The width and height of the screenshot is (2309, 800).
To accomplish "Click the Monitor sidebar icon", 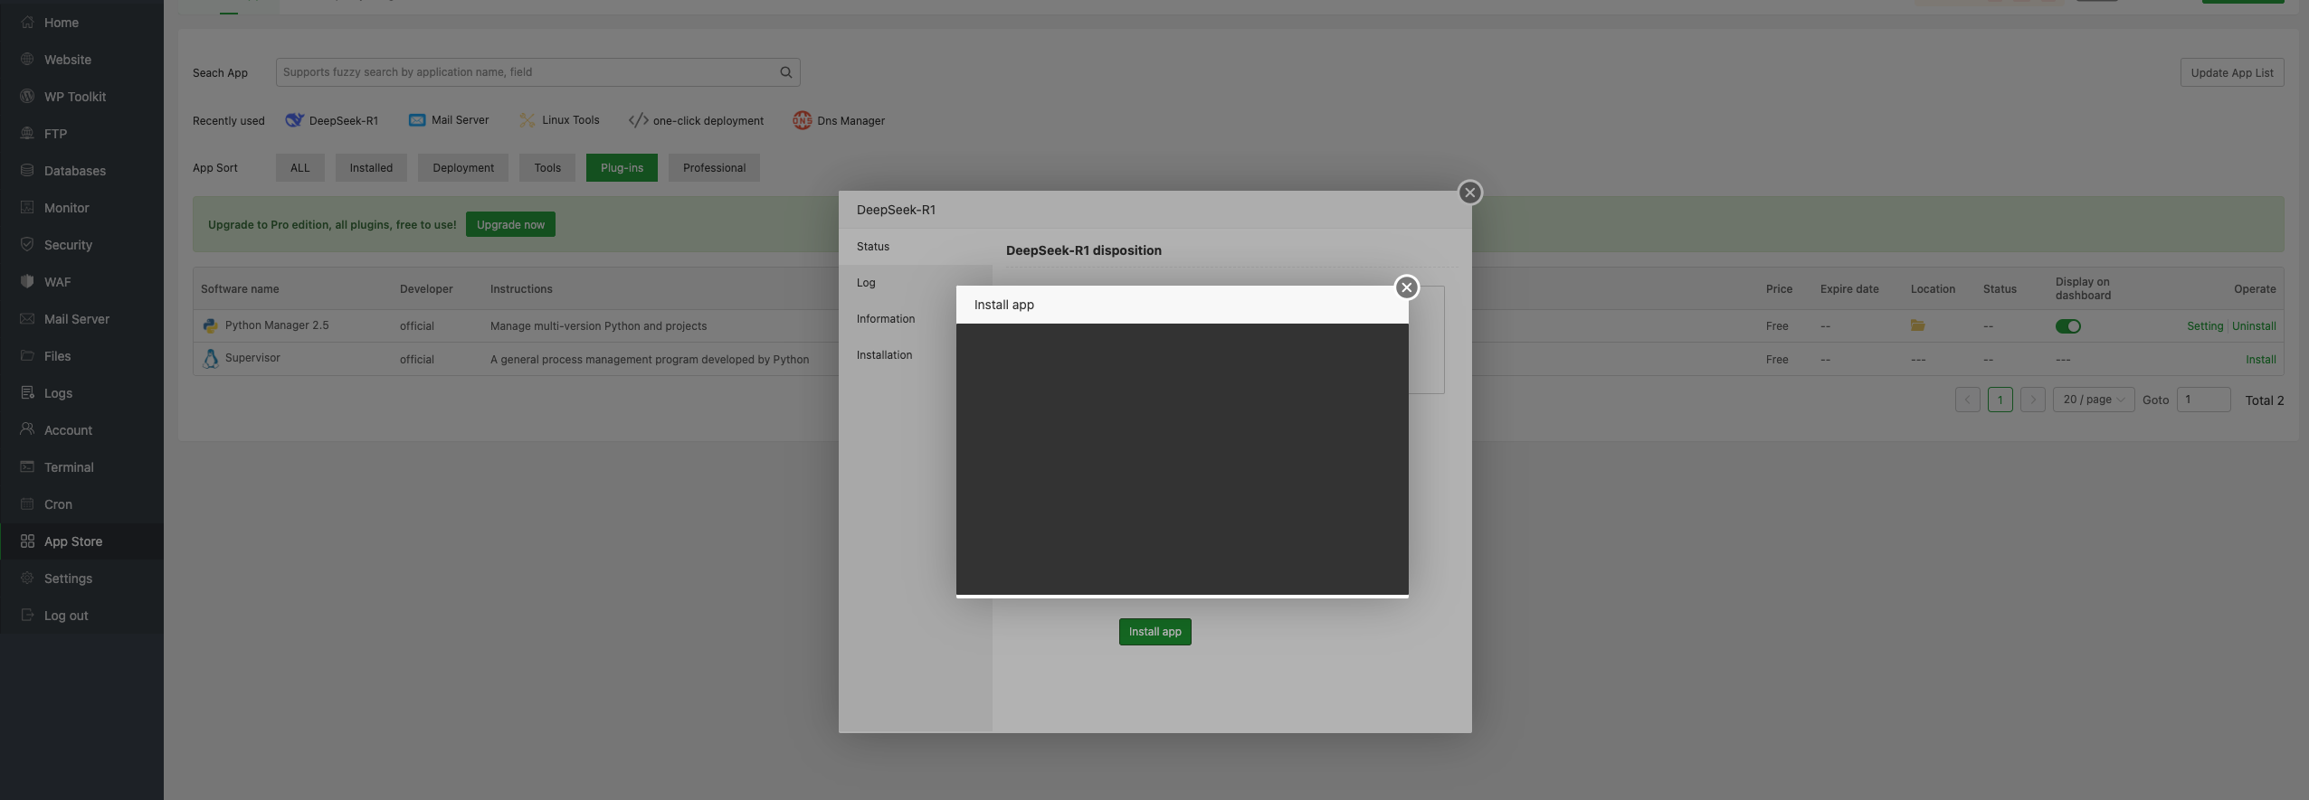I will 27,208.
